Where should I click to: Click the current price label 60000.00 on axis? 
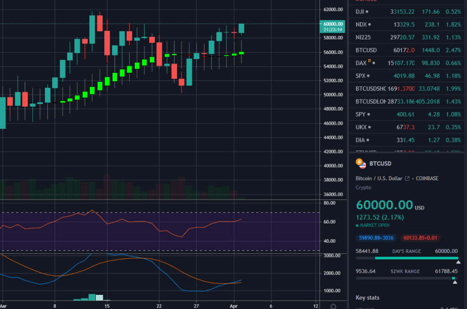pyautogui.click(x=333, y=24)
